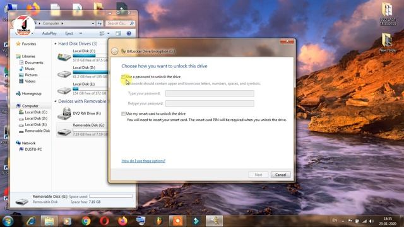
Task: Click AutoPlay in the Explorer toolbar
Action: coord(49,33)
